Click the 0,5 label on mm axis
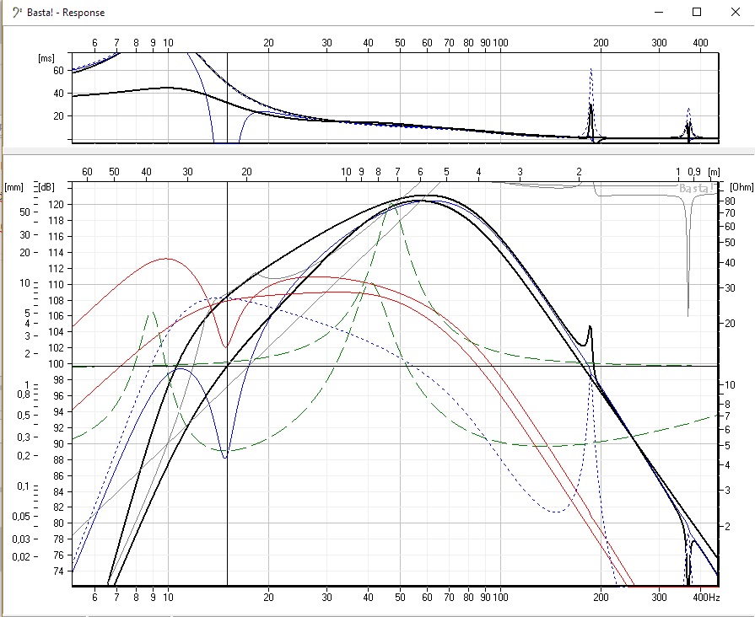The width and height of the screenshot is (755, 617). point(24,416)
